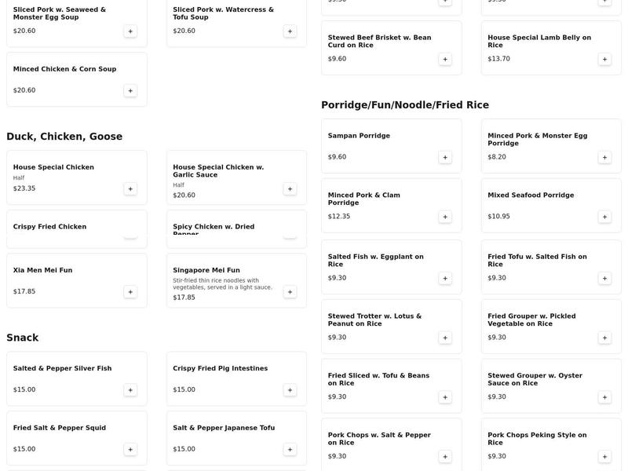Click plus button for House Special Chicken
This screenshot has width=628, height=471.
coord(130,189)
